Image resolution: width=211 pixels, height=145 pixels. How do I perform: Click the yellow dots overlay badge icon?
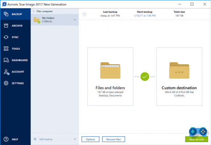point(203,132)
